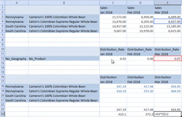The height and width of the screenshot is (117, 182).
Task: Click Pennsylvania cell in row 3
Action: 17,17
